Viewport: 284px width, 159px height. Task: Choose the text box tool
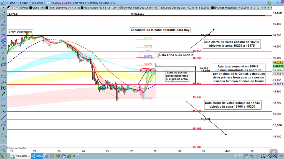[x=3, y=88]
